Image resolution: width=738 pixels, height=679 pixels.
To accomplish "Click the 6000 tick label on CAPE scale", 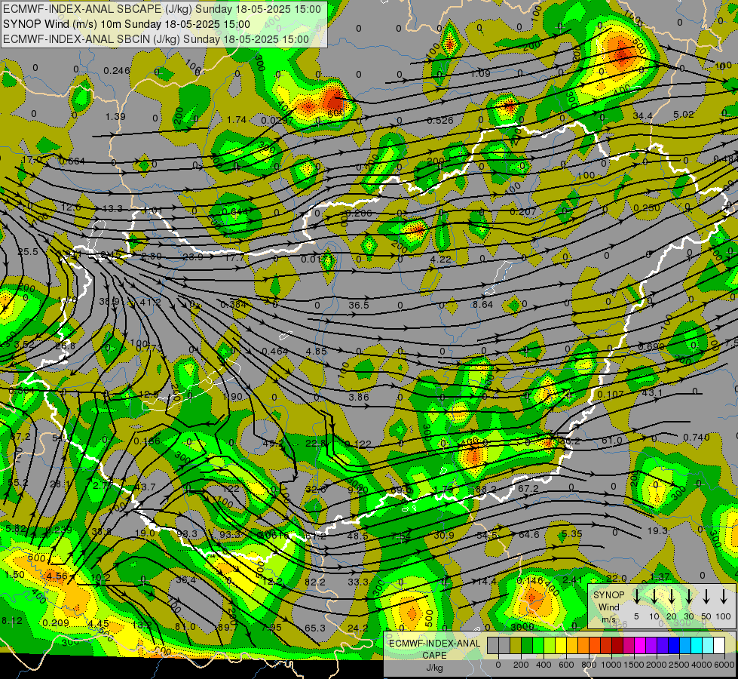I will coord(725,665).
